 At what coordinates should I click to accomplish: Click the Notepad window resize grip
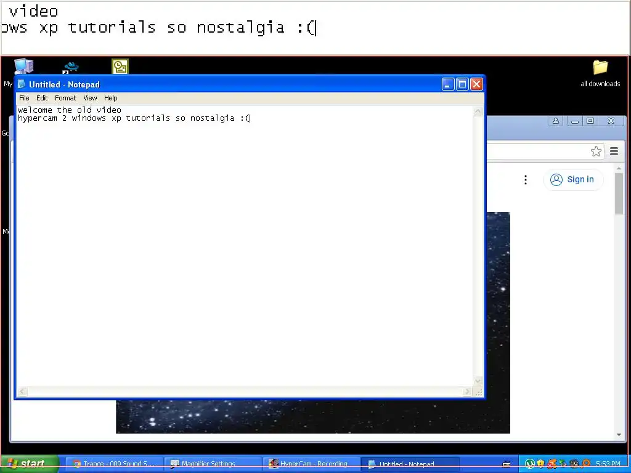tap(478, 392)
